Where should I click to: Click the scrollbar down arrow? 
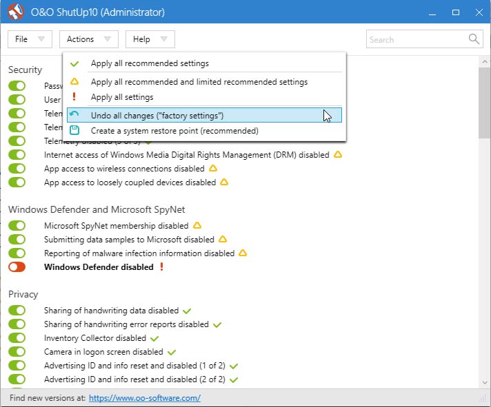tap(485, 383)
